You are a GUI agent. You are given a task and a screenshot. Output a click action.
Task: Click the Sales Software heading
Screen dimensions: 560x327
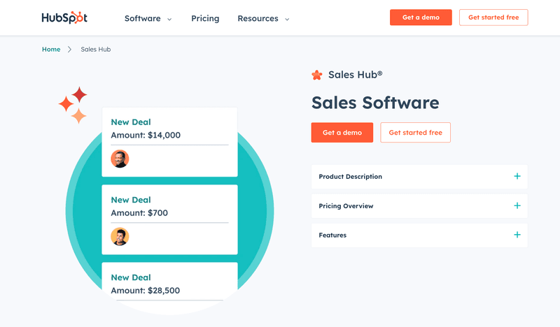tap(375, 103)
